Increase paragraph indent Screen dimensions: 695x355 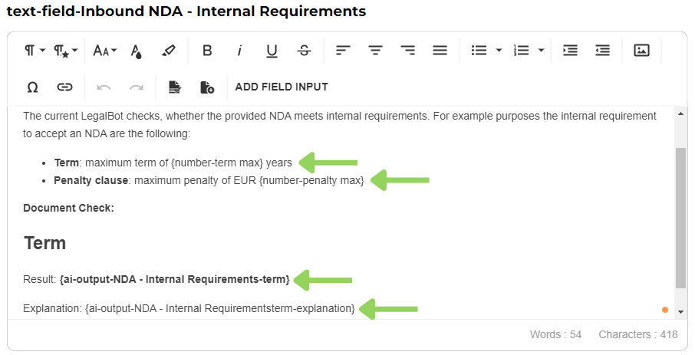(x=570, y=51)
